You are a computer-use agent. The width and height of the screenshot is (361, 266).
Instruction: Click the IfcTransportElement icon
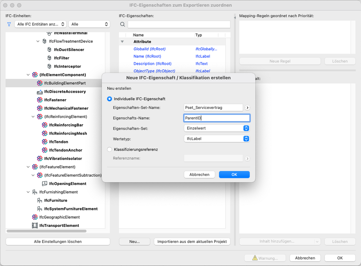(x=35, y=225)
